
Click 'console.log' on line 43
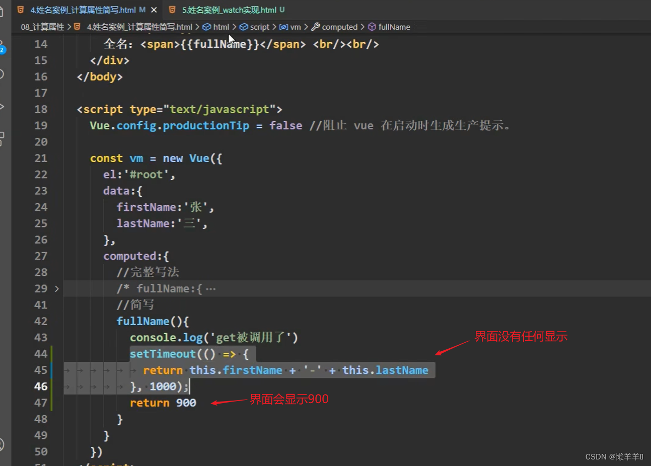(x=166, y=338)
